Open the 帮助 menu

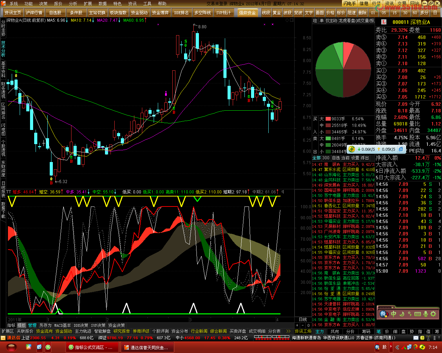[x=162, y=3]
